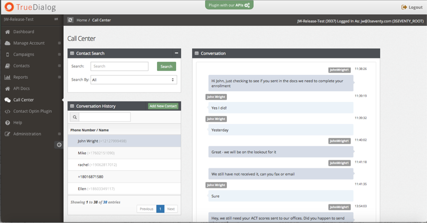Viewport: 427px width, 223px height.
Task: Click the Previous pagination button
Action: [147, 209]
